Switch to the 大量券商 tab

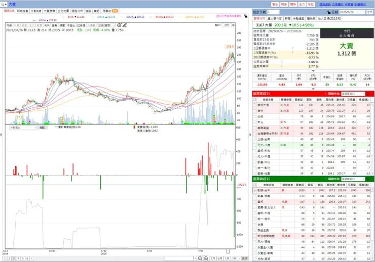point(50,11)
